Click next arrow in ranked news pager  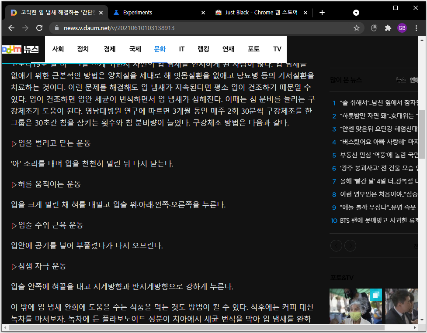click(350, 245)
